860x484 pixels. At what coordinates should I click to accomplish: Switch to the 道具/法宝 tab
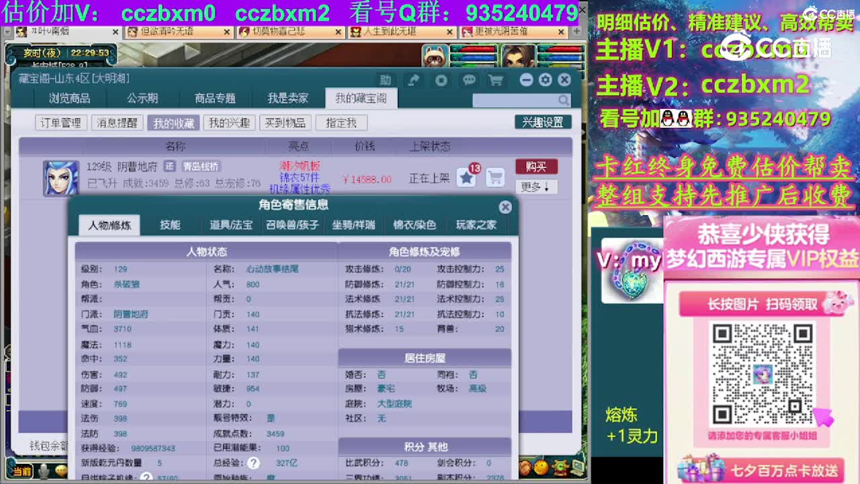[x=231, y=225]
